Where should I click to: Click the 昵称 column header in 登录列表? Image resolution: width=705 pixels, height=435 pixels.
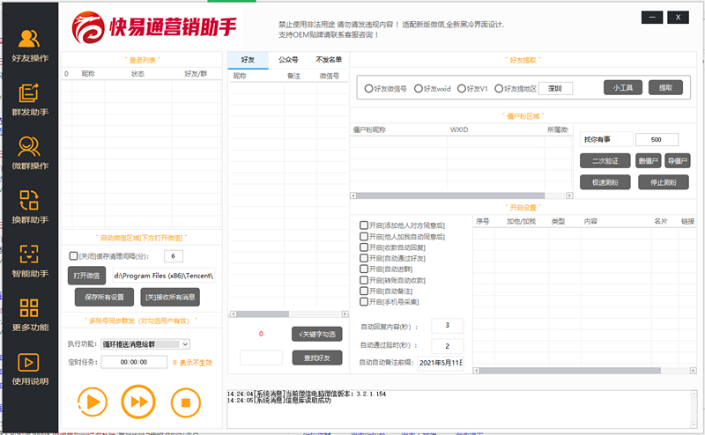tap(88, 74)
